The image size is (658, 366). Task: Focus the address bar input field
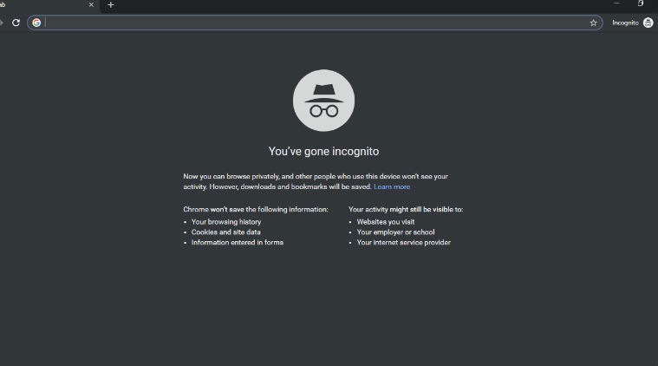click(316, 23)
